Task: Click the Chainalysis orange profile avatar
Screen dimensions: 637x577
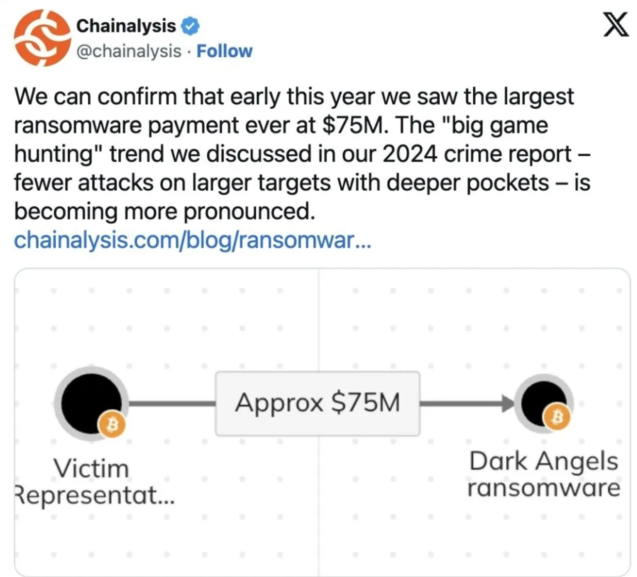Action: [42, 39]
